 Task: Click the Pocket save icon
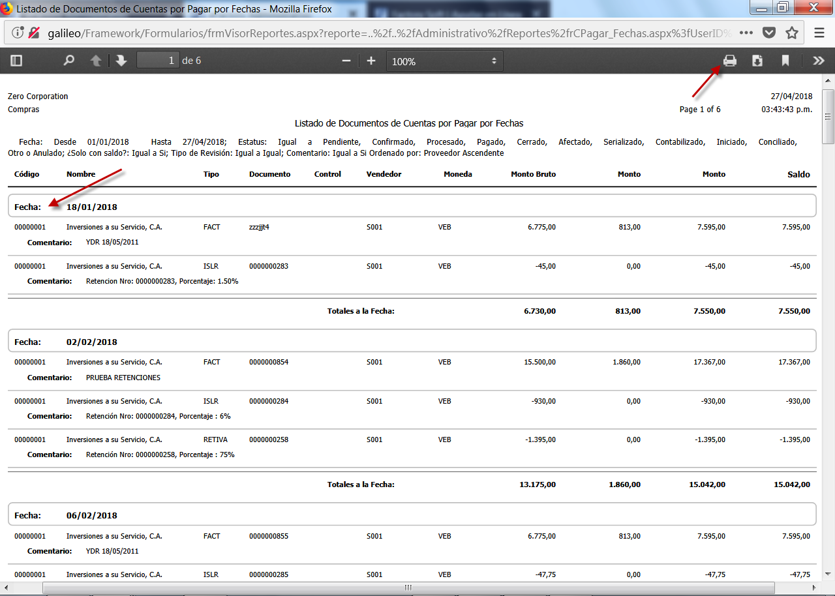click(769, 33)
